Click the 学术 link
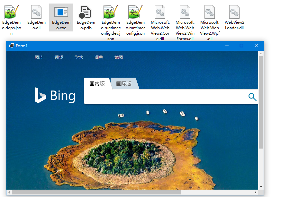 79,57
